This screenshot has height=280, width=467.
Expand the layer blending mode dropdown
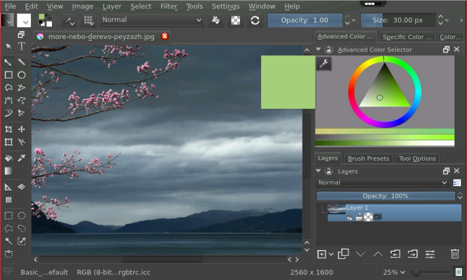point(383,183)
